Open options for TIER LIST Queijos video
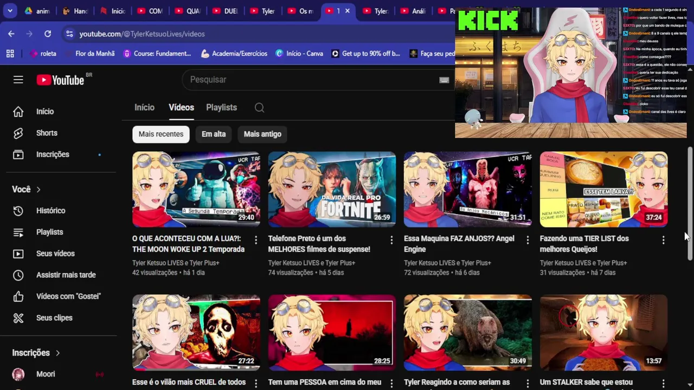This screenshot has width=694, height=390. [x=663, y=240]
